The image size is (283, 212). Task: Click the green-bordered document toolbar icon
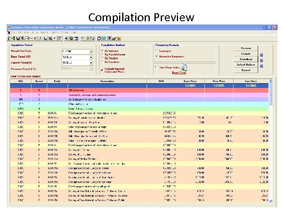point(60,38)
